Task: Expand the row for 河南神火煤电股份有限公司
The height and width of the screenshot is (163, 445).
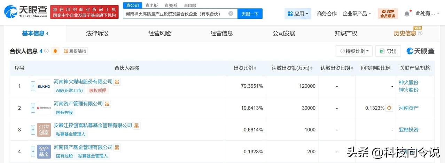Action: pos(33,86)
